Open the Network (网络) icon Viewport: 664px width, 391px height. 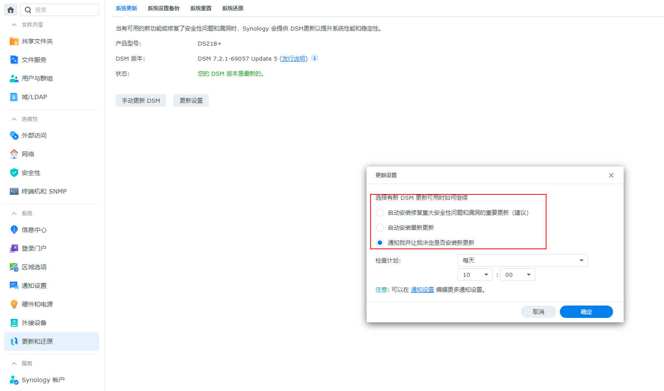[x=14, y=154]
